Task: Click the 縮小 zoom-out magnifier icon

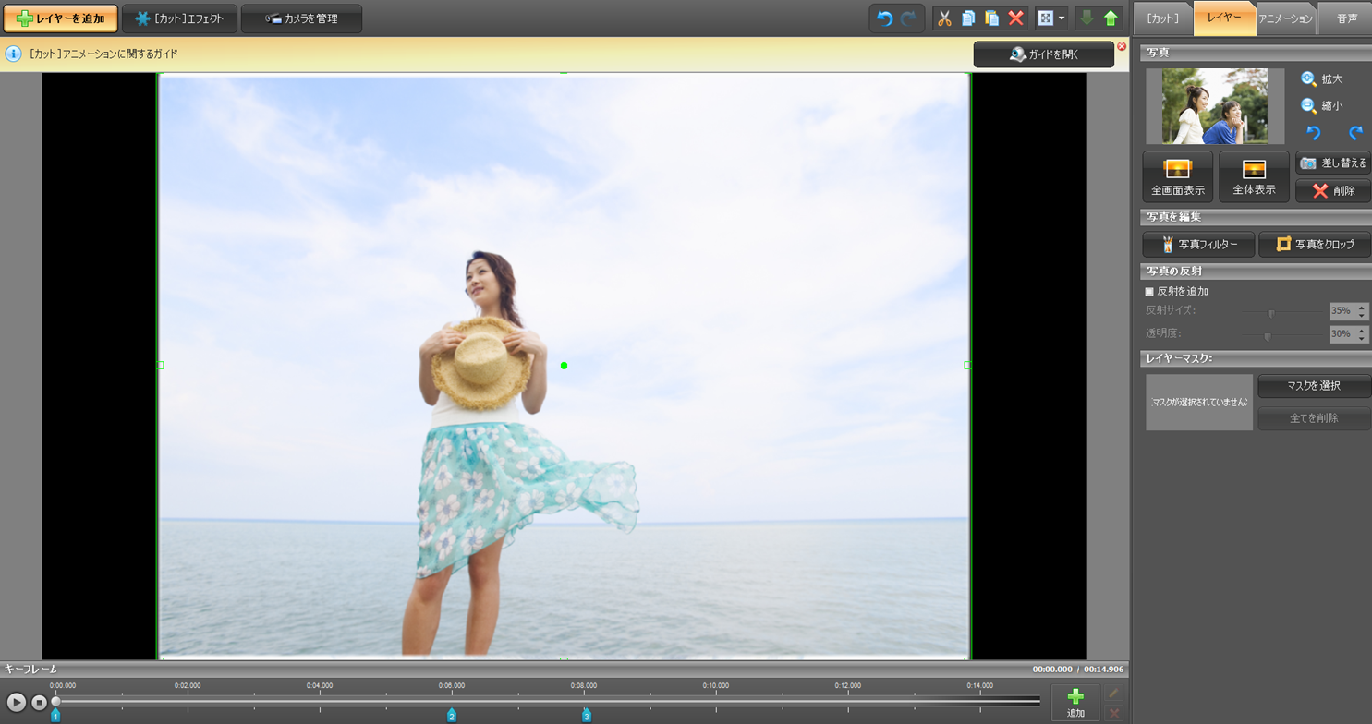Action: 1309,106
